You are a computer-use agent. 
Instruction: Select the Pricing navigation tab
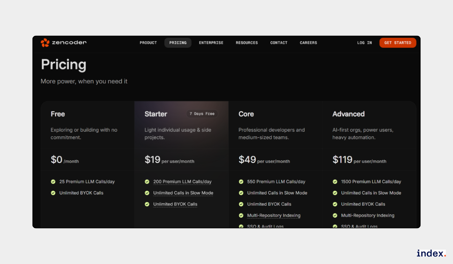178,43
